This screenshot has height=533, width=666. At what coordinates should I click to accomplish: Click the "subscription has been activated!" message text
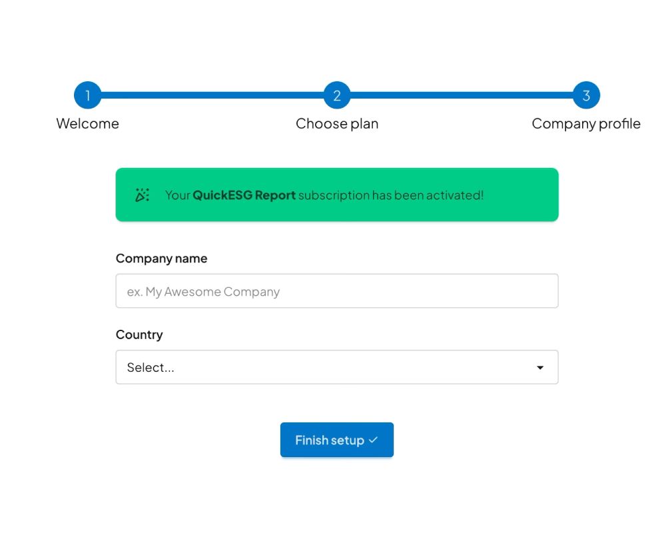(391, 195)
